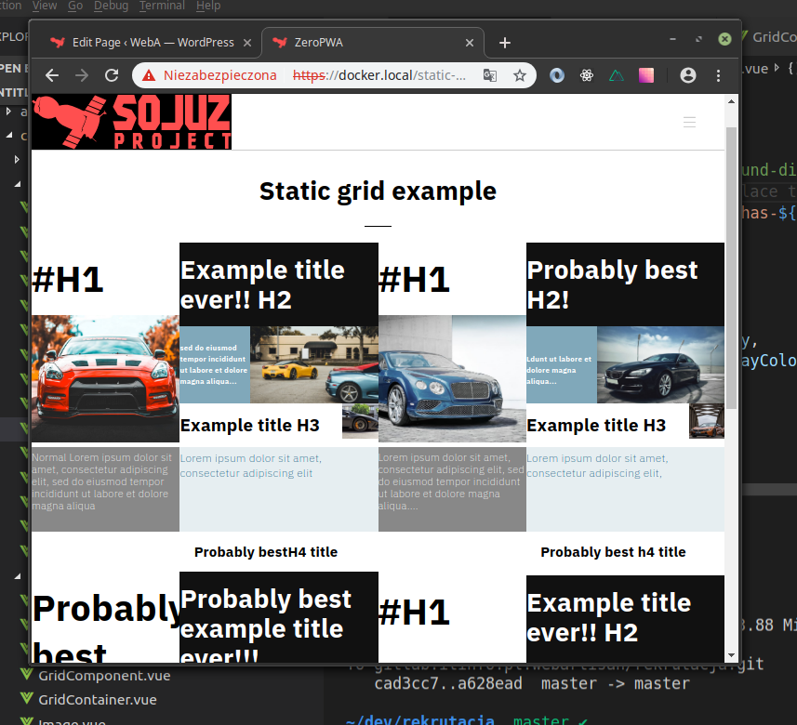Close the Edit Page WordPress tab
Screen dimensions: 797x725
point(247,43)
